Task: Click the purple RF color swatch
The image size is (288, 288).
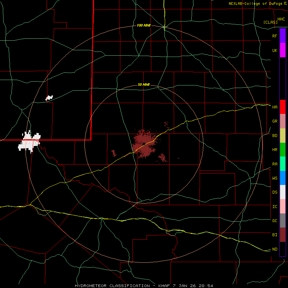Action: pyautogui.click(x=283, y=36)
